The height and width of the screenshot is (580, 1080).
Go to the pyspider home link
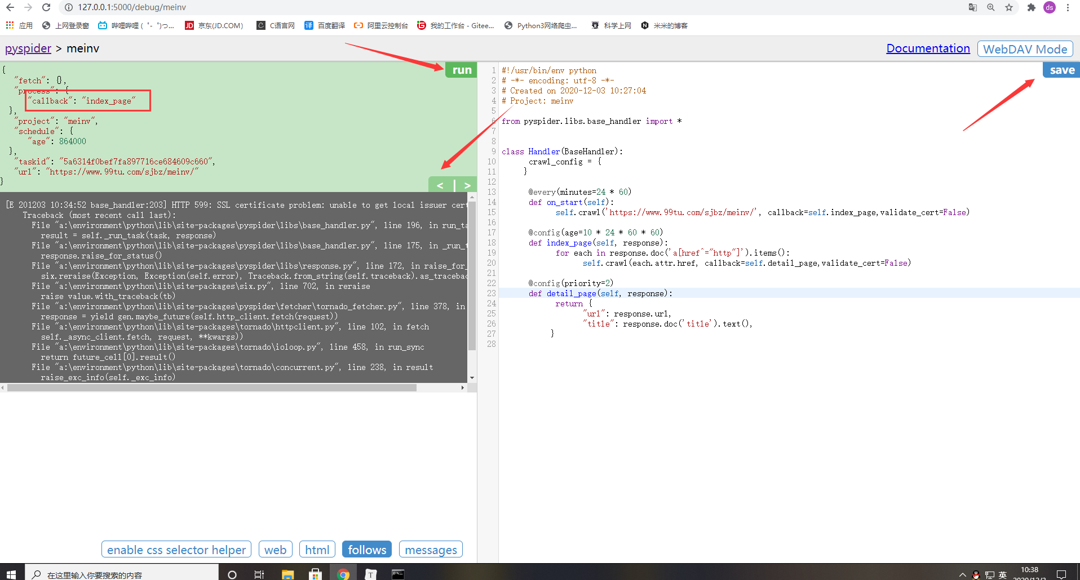[28, 48]
